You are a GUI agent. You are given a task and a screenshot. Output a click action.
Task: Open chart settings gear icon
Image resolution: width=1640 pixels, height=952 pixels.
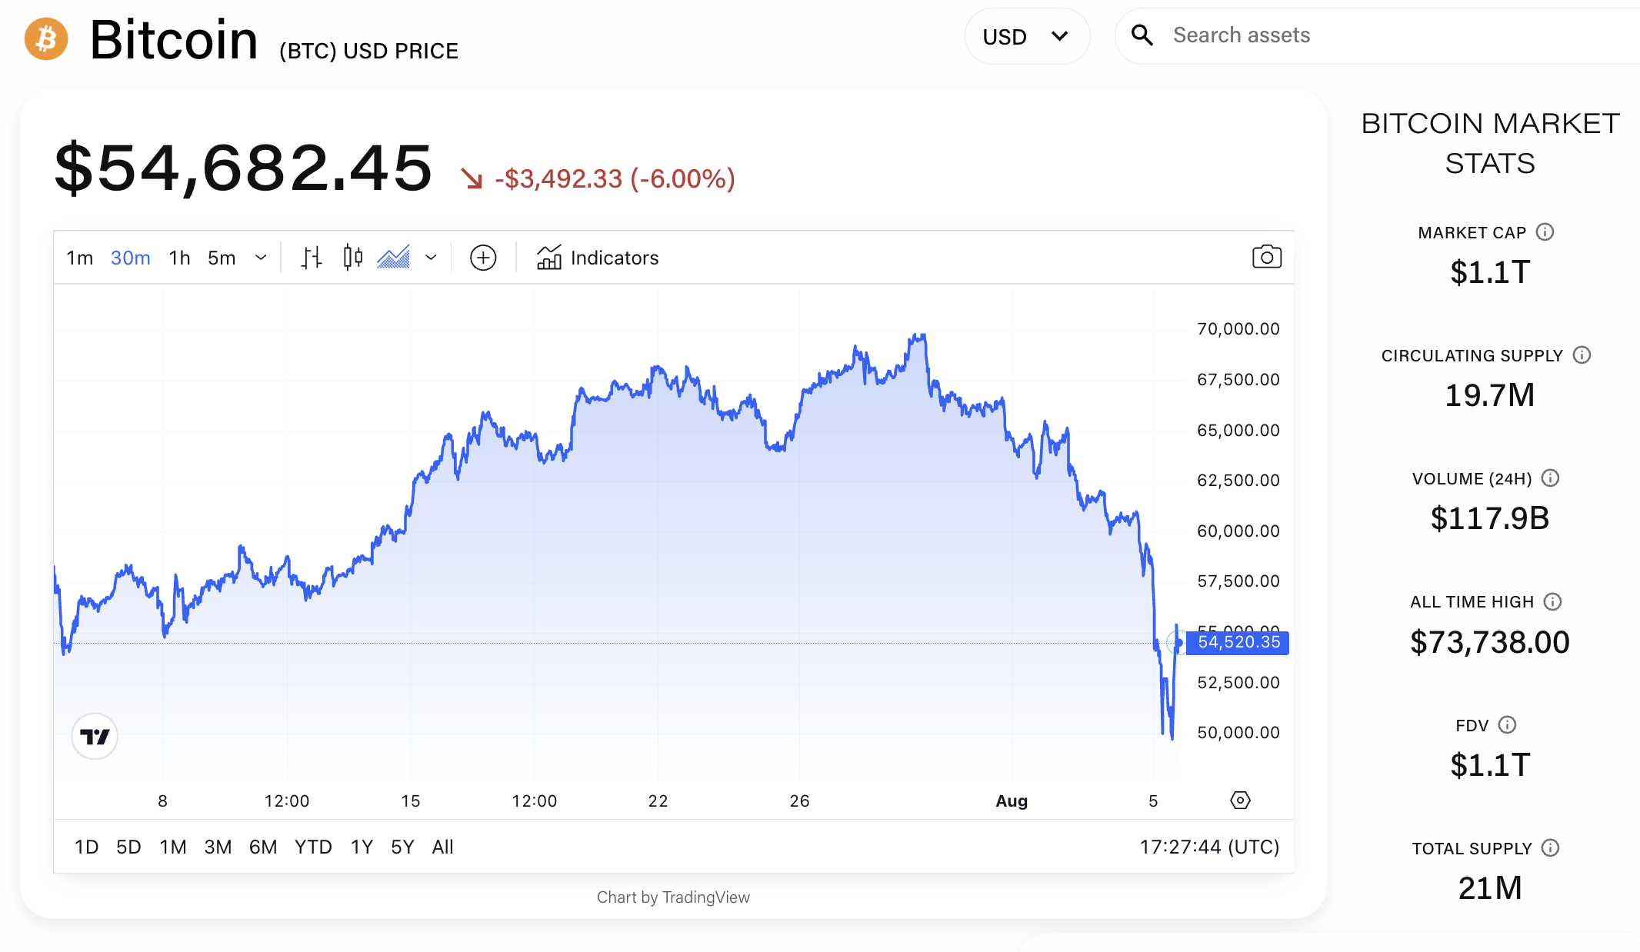tap(1240, 801)
